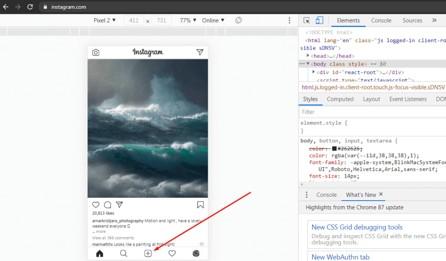Click the site lock icon
The image size is (446, 261).
(x=45, y=7)
